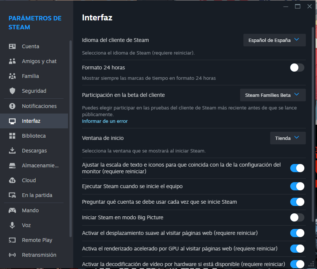The image size is (317, 269).
Task: Disable Ejecutar Steam cuando se inicie el equipo
Action: pos(297,186)
